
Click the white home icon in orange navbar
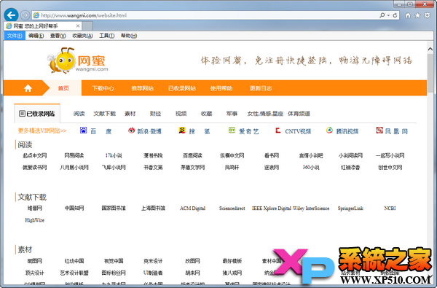[28, 88]
